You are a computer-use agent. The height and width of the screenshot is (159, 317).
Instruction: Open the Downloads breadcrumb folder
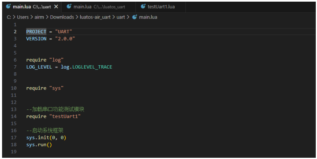pyautogui.click(x=62, y=17)
